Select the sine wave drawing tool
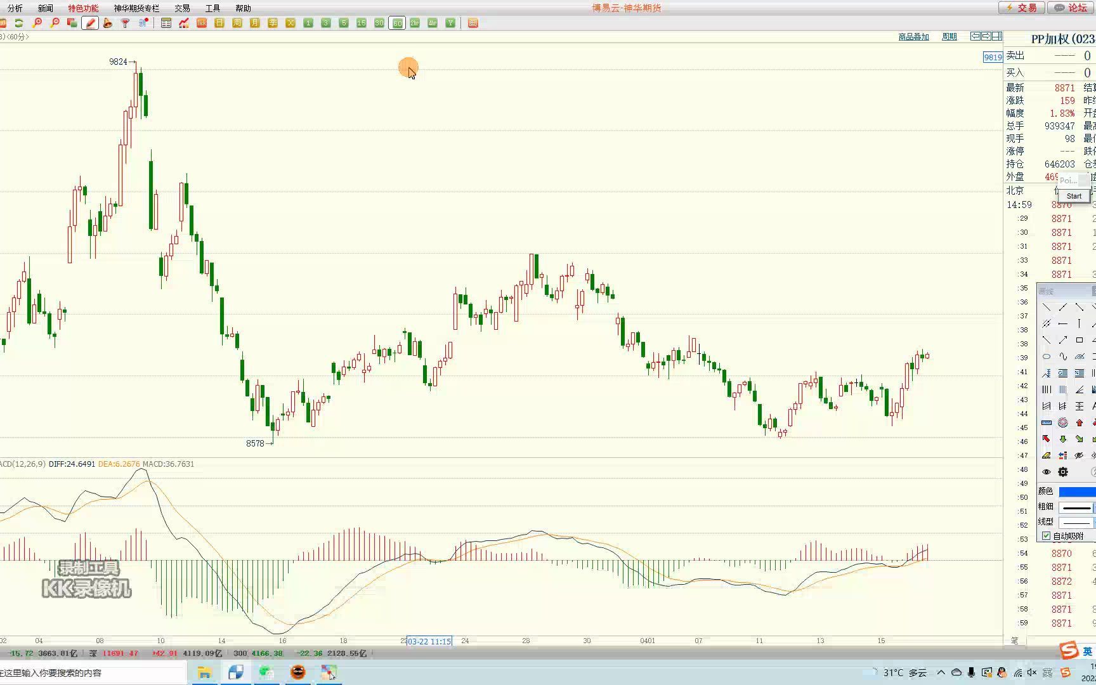 (x=1063, y=356)
